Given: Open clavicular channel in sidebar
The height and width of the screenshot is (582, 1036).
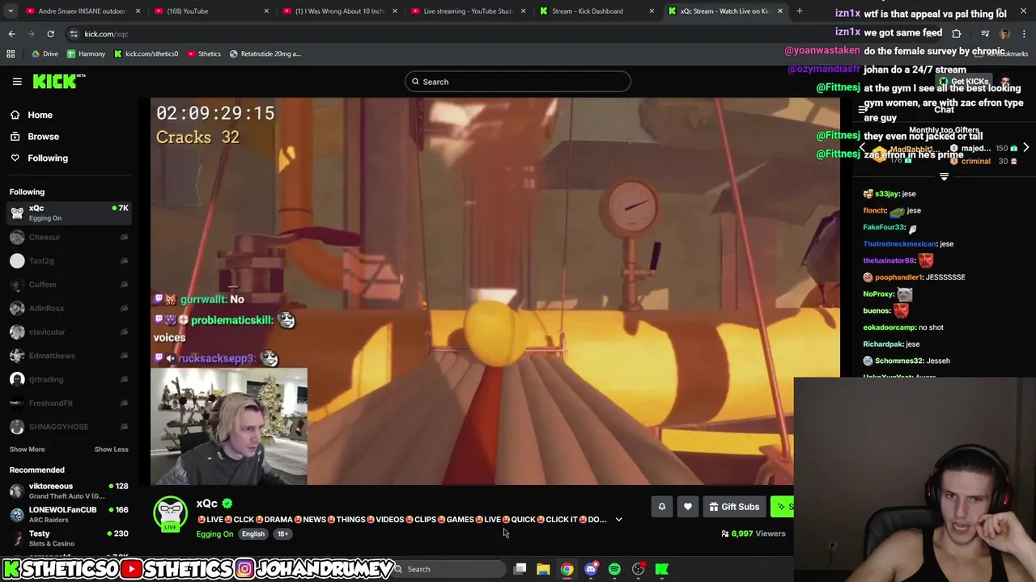Looking at the screenshot, I should [69, 332].
